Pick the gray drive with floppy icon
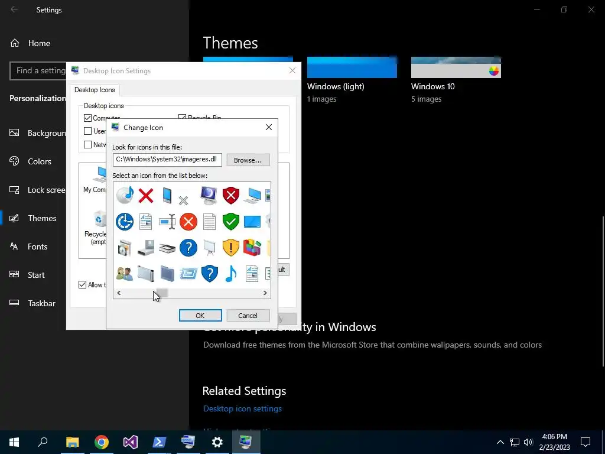Screen dimensions: 605x454 146,248
